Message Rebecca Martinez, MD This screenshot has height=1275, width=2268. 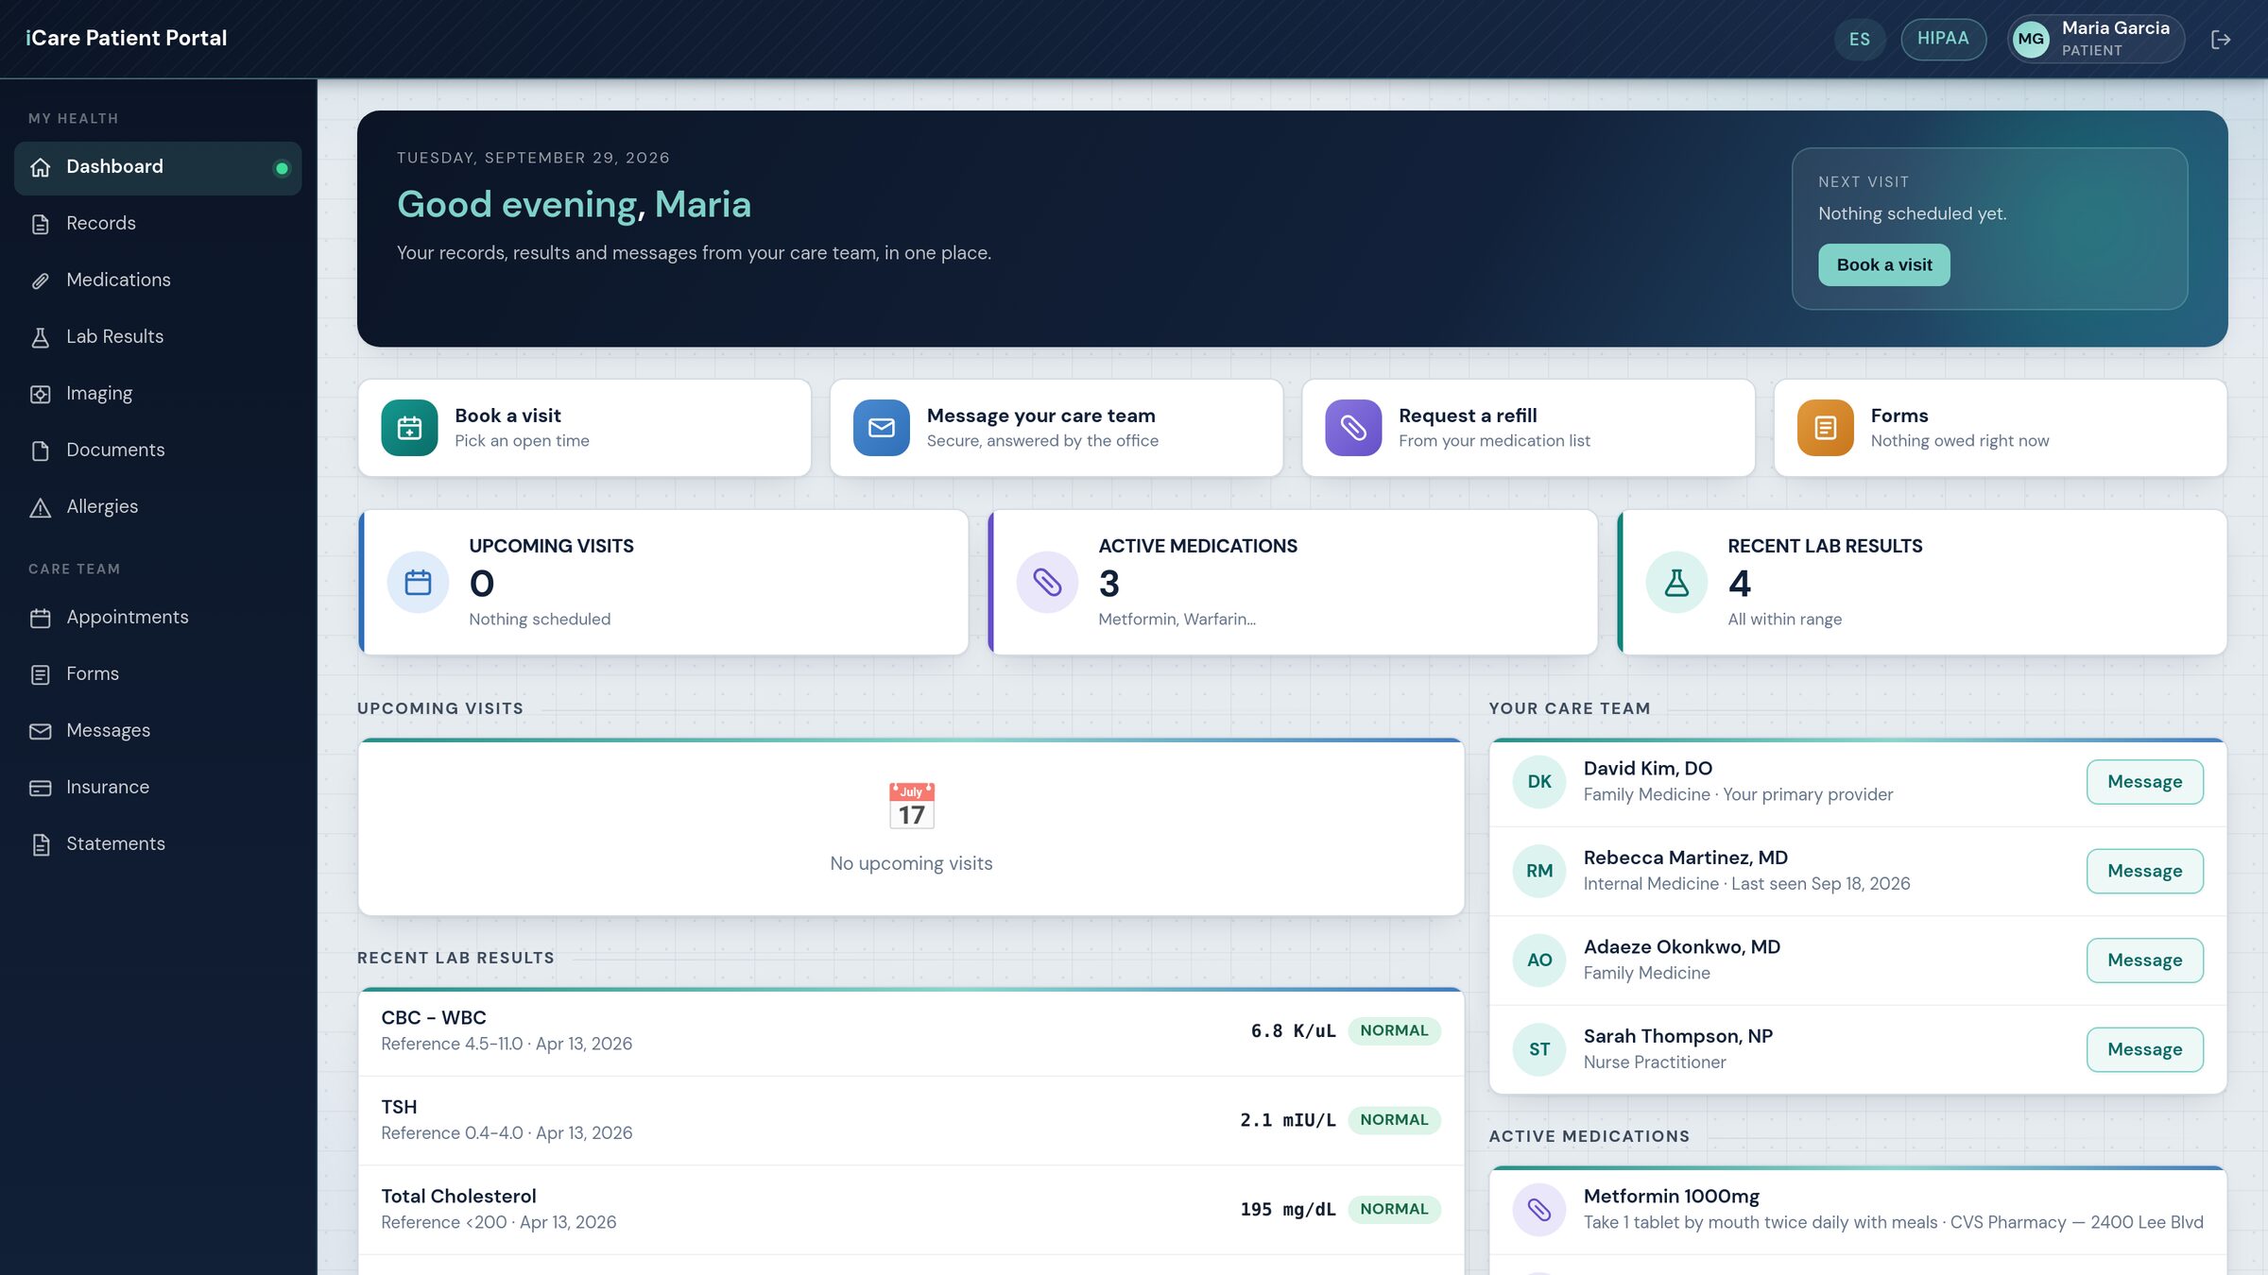coord(2144,871)
